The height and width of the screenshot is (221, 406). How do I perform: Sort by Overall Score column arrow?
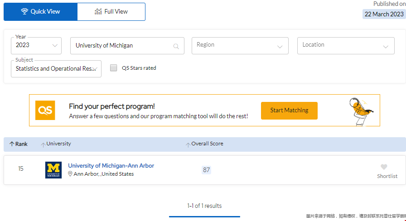click(x=188, y=144)
